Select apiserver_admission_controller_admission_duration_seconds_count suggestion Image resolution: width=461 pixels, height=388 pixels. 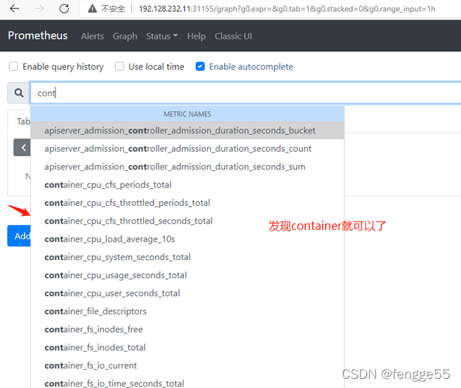[187, 148]
